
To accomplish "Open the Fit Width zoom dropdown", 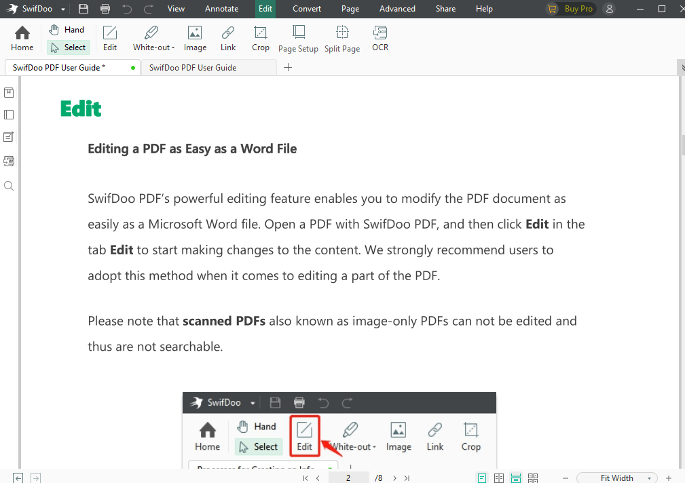I will pos(617,478).
